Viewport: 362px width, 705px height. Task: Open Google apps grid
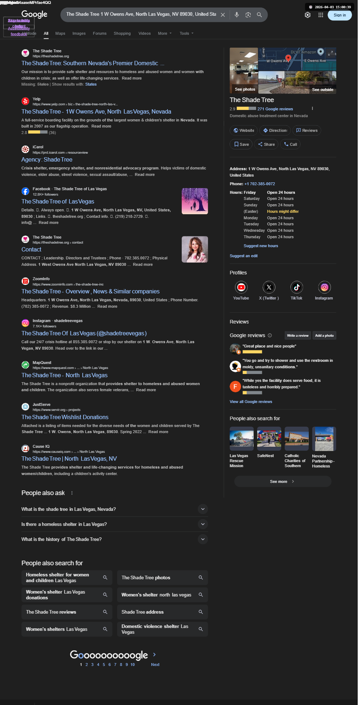pyautogui.click(x=321, y=15)
